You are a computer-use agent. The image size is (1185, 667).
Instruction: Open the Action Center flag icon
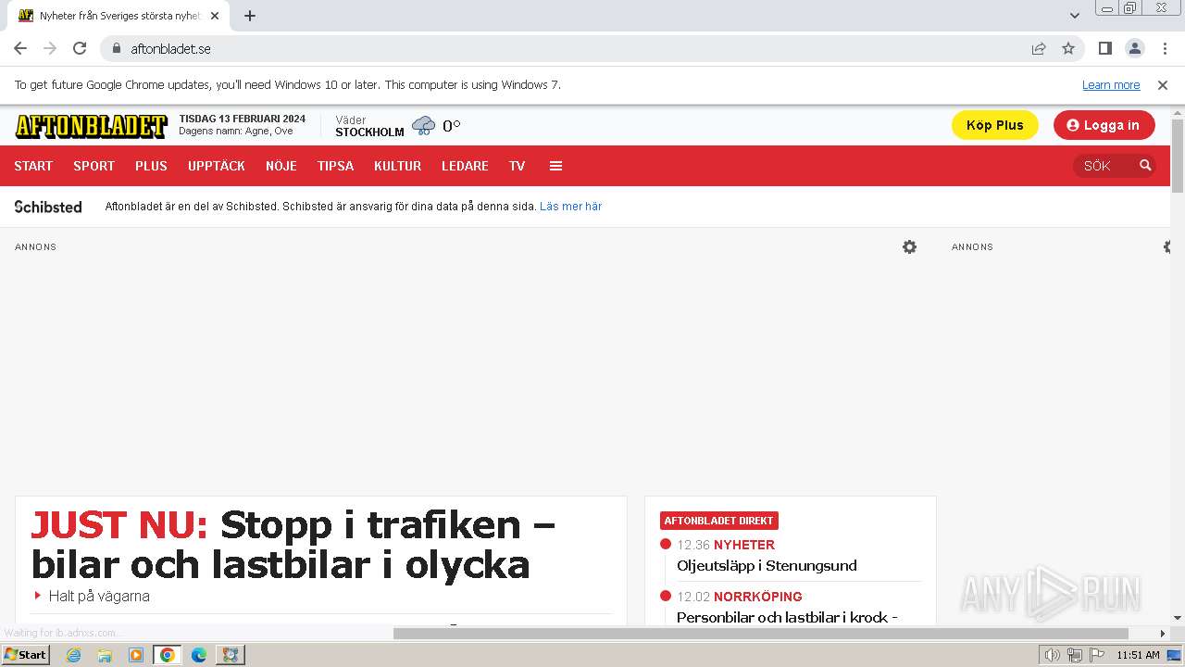[x=1097, y=655]
